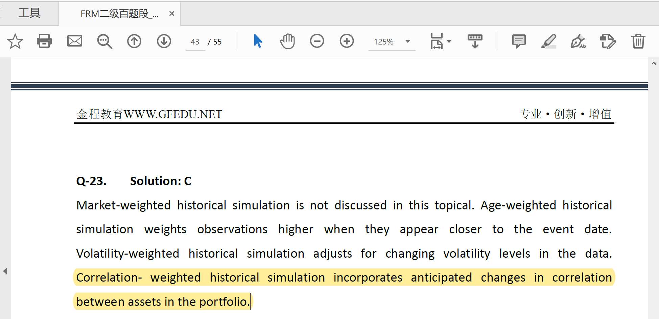
Task: Close the FRM二级百题段 document tab
Action: coord(172,13)
